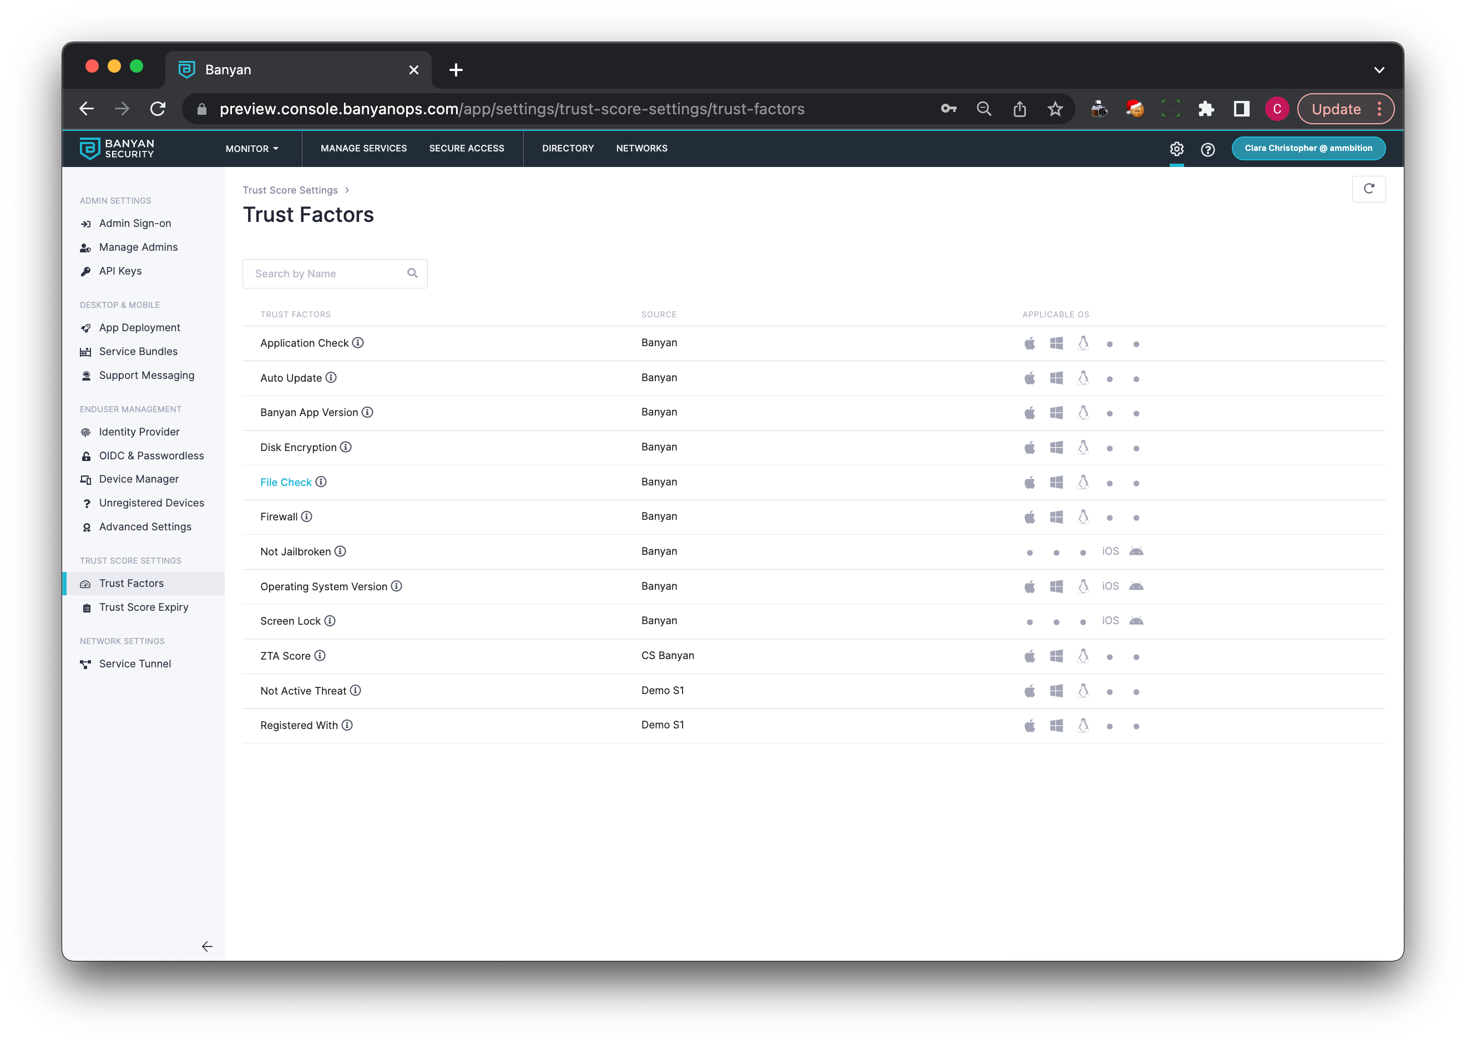Click the info icon beside ZTA Score
This screenshot has height=1043, width=1466.
pos(320,656)
